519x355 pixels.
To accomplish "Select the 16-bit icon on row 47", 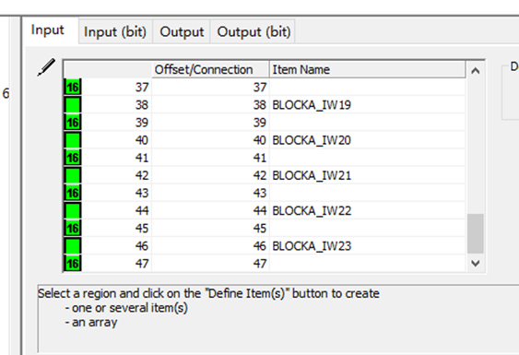I will tap(73, 264).
